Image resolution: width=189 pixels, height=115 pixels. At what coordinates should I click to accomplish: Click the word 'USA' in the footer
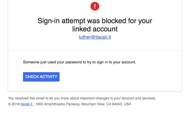[x=127, y=104]
